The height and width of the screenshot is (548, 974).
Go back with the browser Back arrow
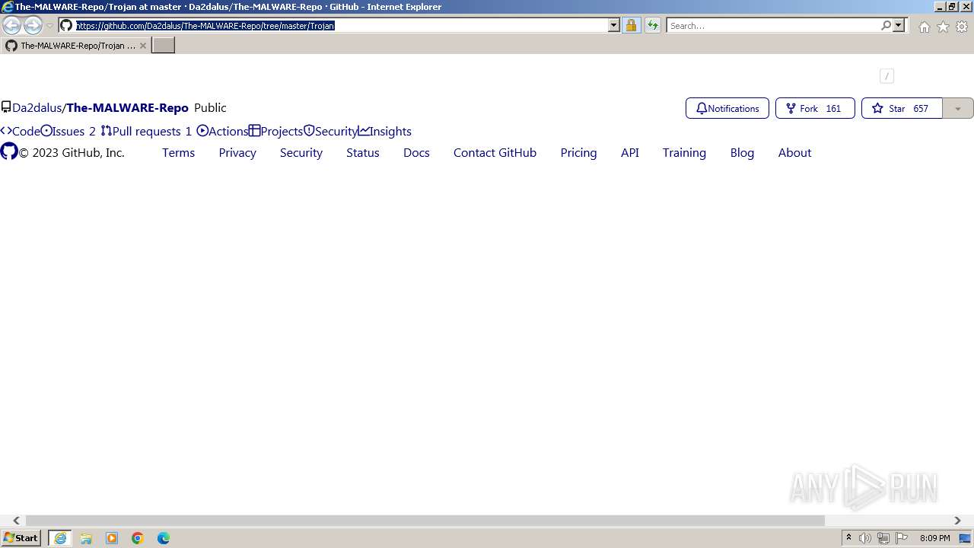tap(12, 25)
